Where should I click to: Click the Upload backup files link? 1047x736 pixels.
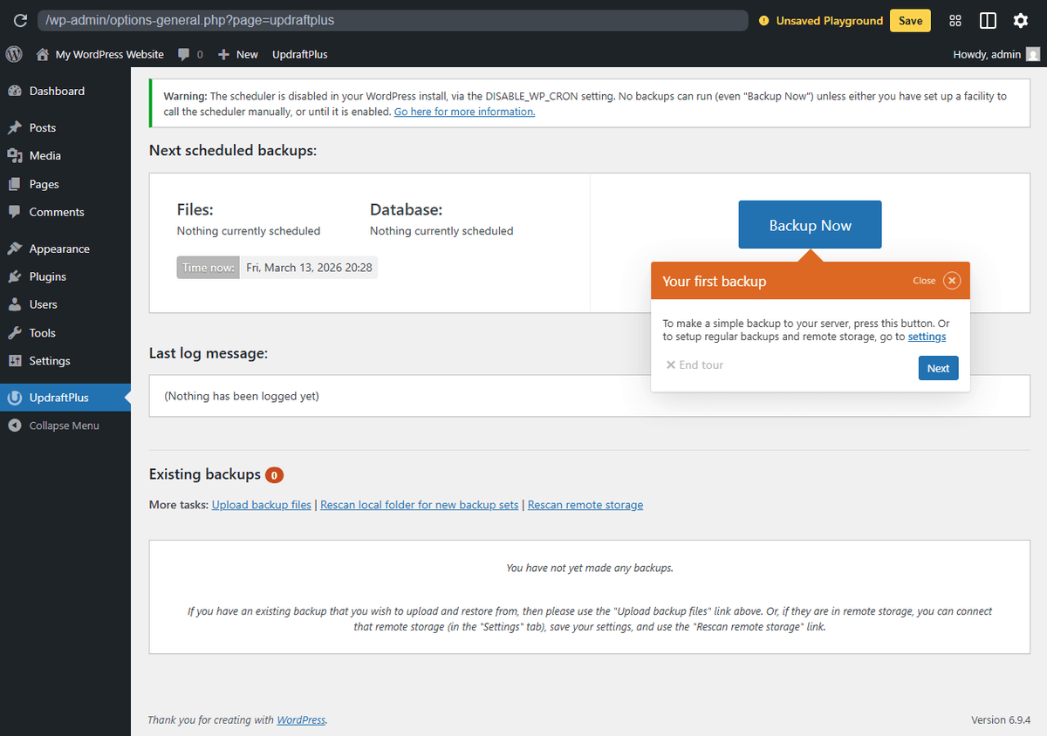pyautogui.click(x=260, y=504)
